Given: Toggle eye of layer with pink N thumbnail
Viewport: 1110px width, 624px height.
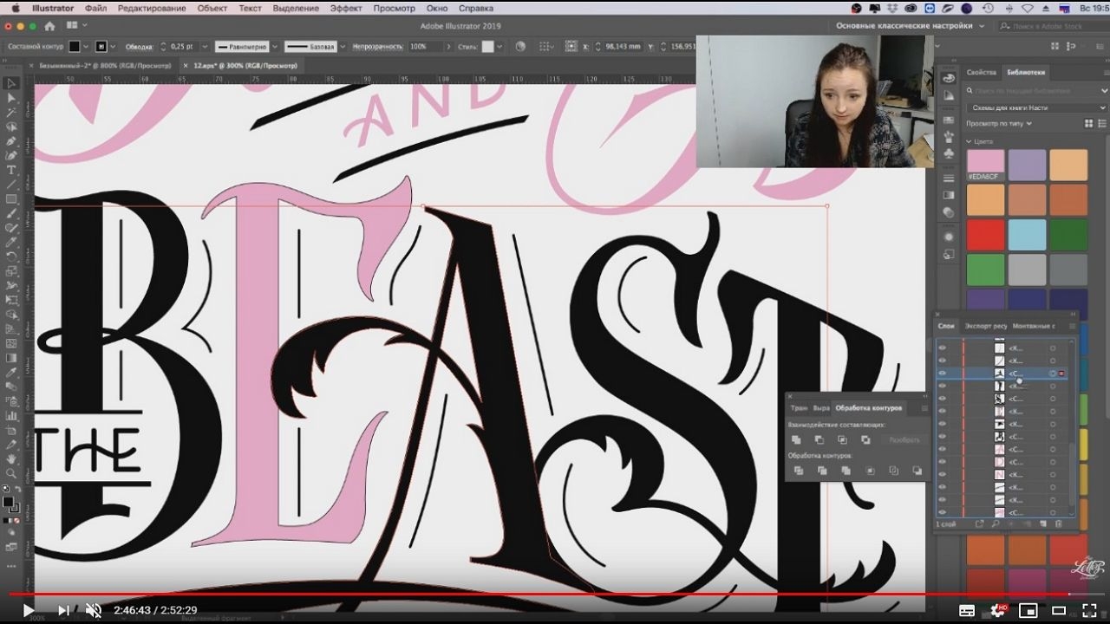Looking at the screenshot, I should coord(942,475).
